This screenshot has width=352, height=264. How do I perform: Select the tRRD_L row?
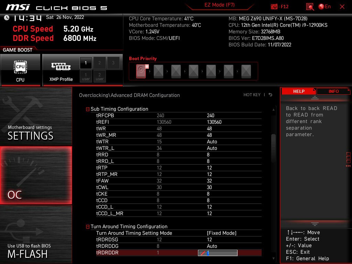[179, 161]
